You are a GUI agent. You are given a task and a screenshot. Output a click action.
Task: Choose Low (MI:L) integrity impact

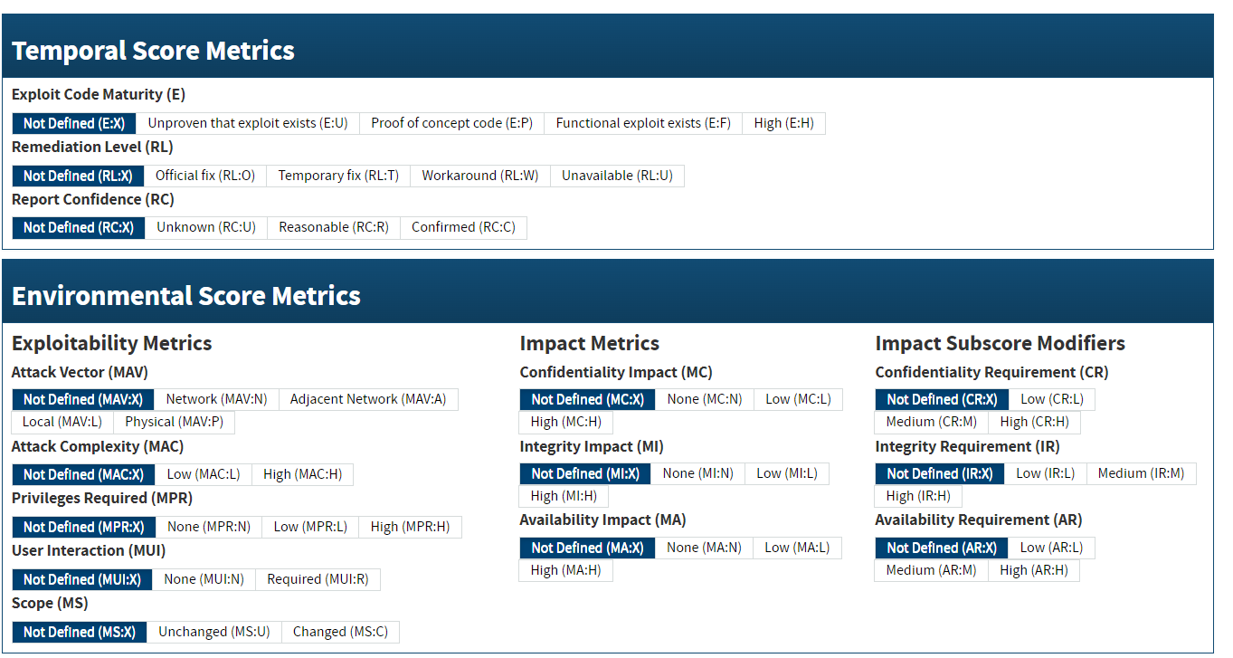786,473
